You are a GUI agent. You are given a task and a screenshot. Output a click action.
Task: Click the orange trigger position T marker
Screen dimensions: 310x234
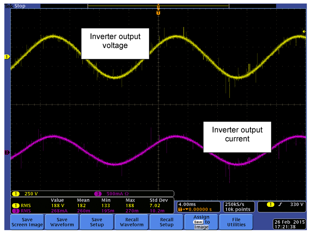click(x=158, y=13)
